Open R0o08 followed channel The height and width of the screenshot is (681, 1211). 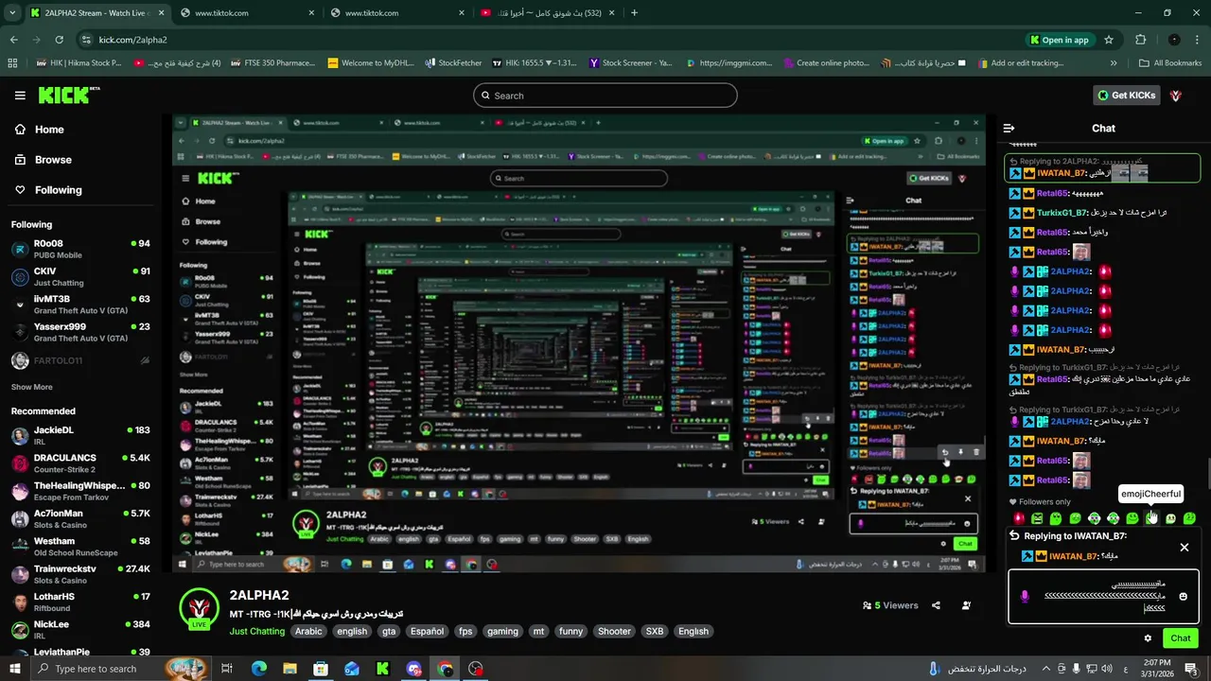[x=80, y=249]
